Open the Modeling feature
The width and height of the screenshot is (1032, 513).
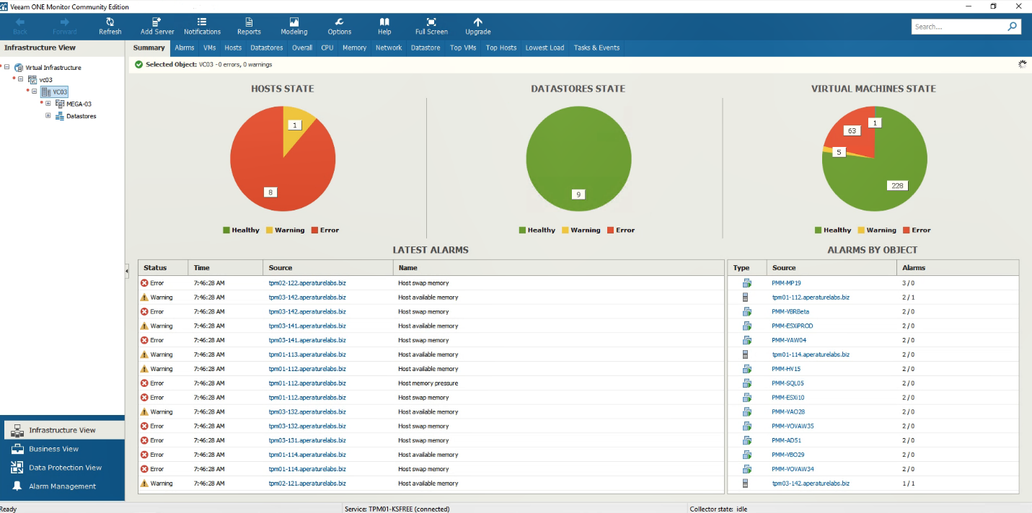[294, 27]
